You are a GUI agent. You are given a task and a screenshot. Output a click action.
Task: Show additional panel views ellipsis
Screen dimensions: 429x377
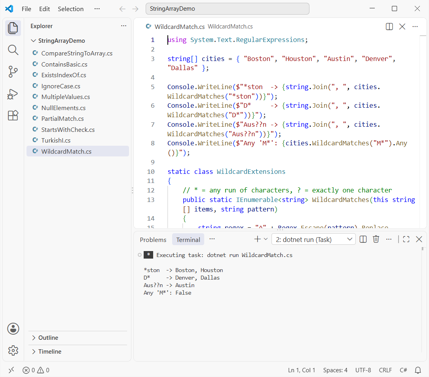(x=212, y=239)
